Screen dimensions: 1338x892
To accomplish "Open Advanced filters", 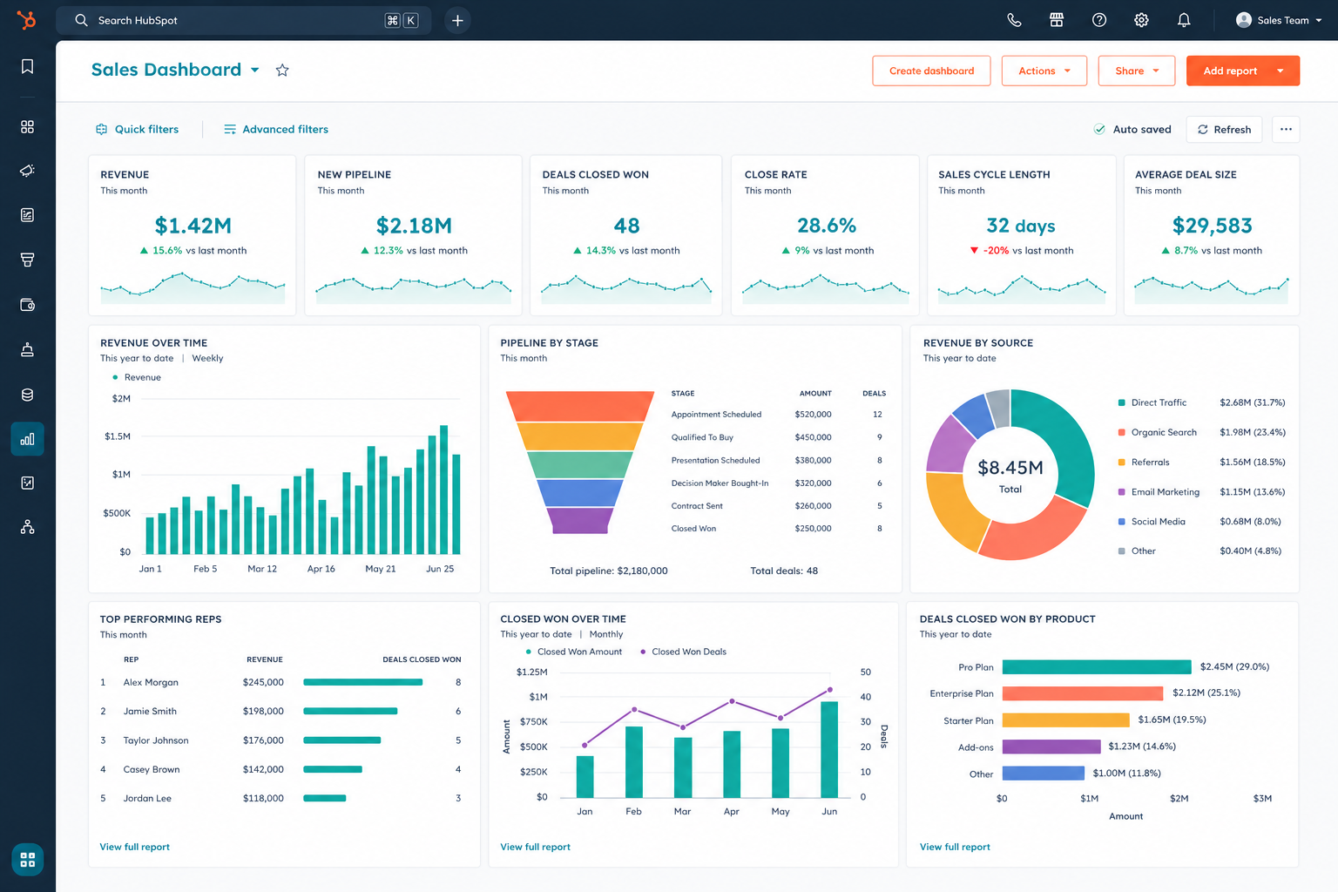I will pos(276,129).
